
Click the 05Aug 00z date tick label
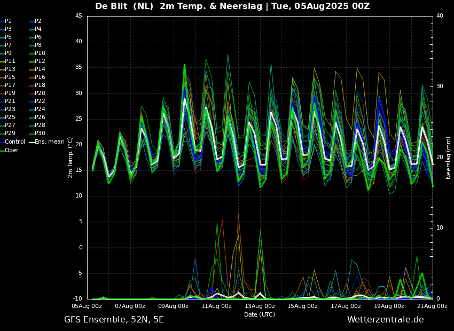pos(87,306)
